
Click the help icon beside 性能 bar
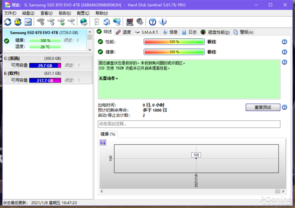point(284,42)
